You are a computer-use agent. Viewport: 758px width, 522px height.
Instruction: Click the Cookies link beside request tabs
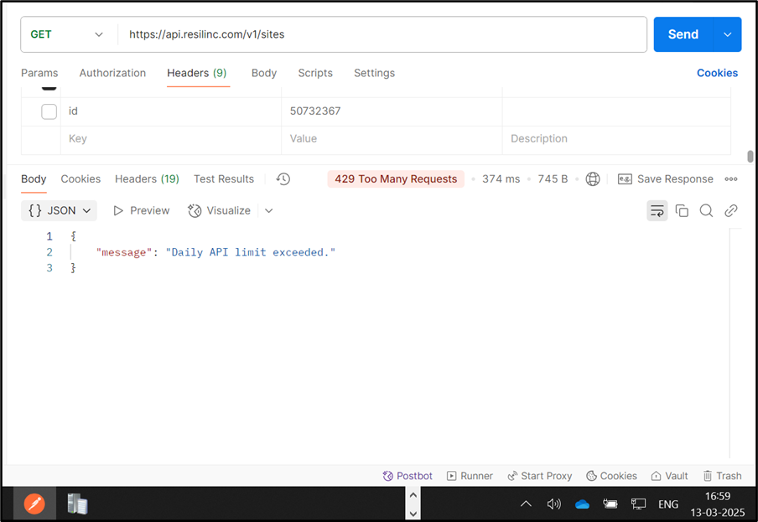click(717, 73)
